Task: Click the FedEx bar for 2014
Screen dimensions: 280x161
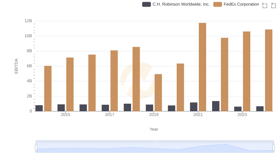Action: [x=48, y=88]
